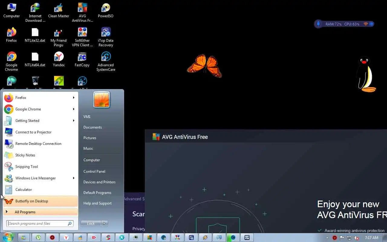The height and width of the screenshot is (242, 387).
Task: Open Calculator from Start menu
Action: point(41,190)
